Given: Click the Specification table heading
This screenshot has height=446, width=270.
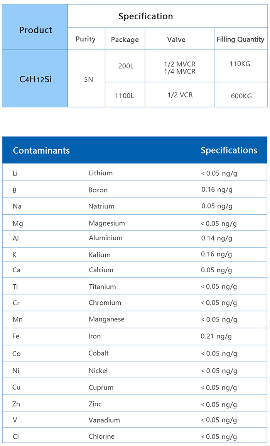Looking at the screenshot, I should coord(145,17).
